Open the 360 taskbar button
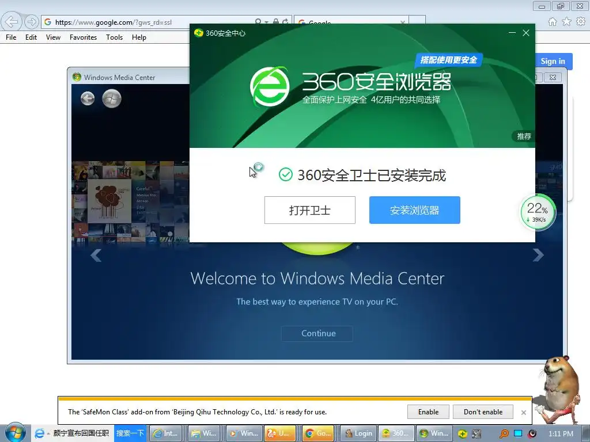 click(x=395, y=433)
